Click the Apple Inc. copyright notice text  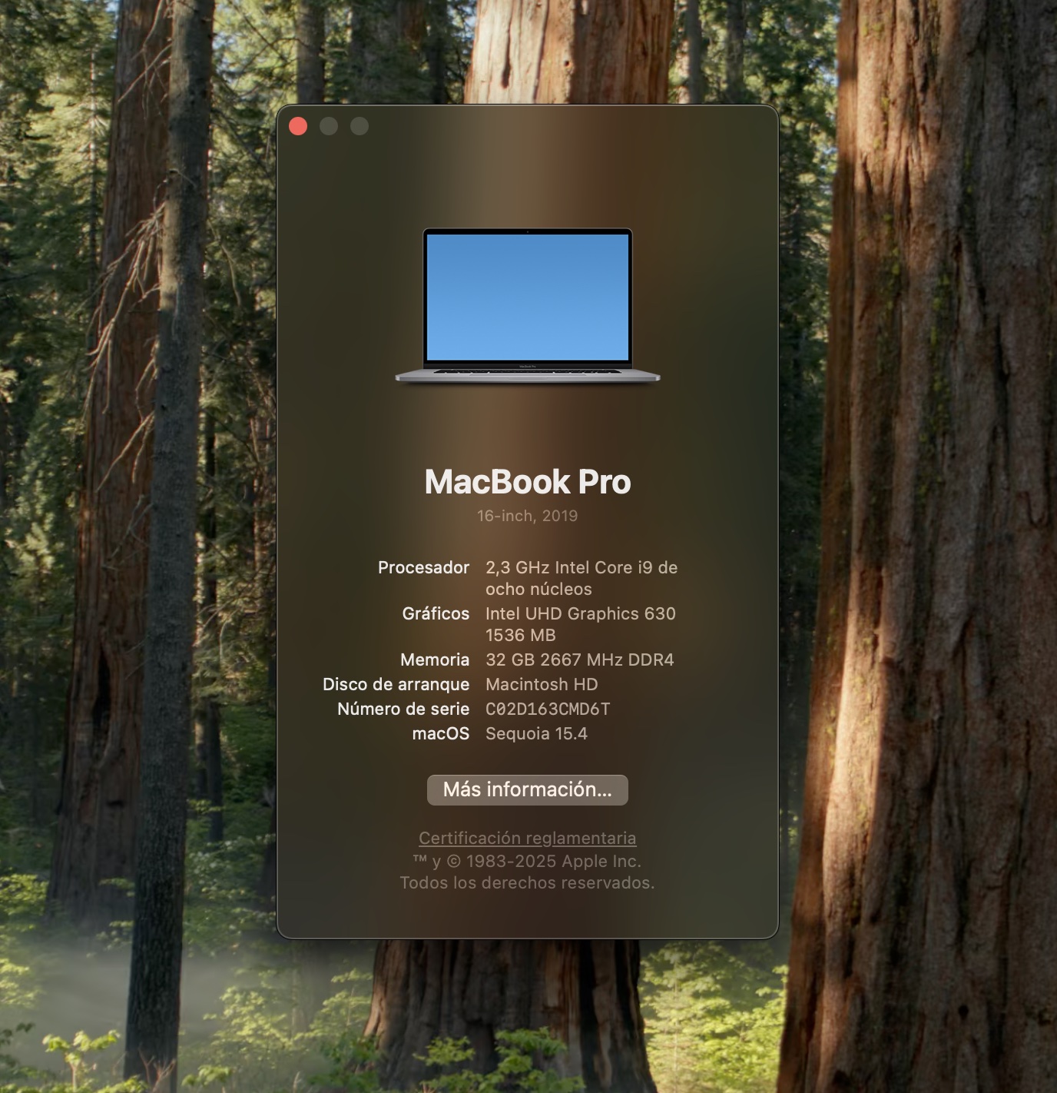[528, 862]
